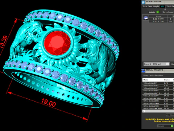Select the Yellow Gold:18KY R... row

(x=158, y=93)
